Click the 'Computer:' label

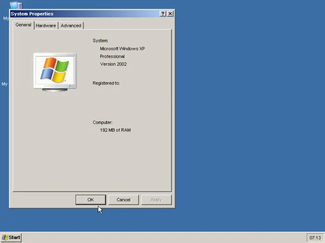point(103,122)
